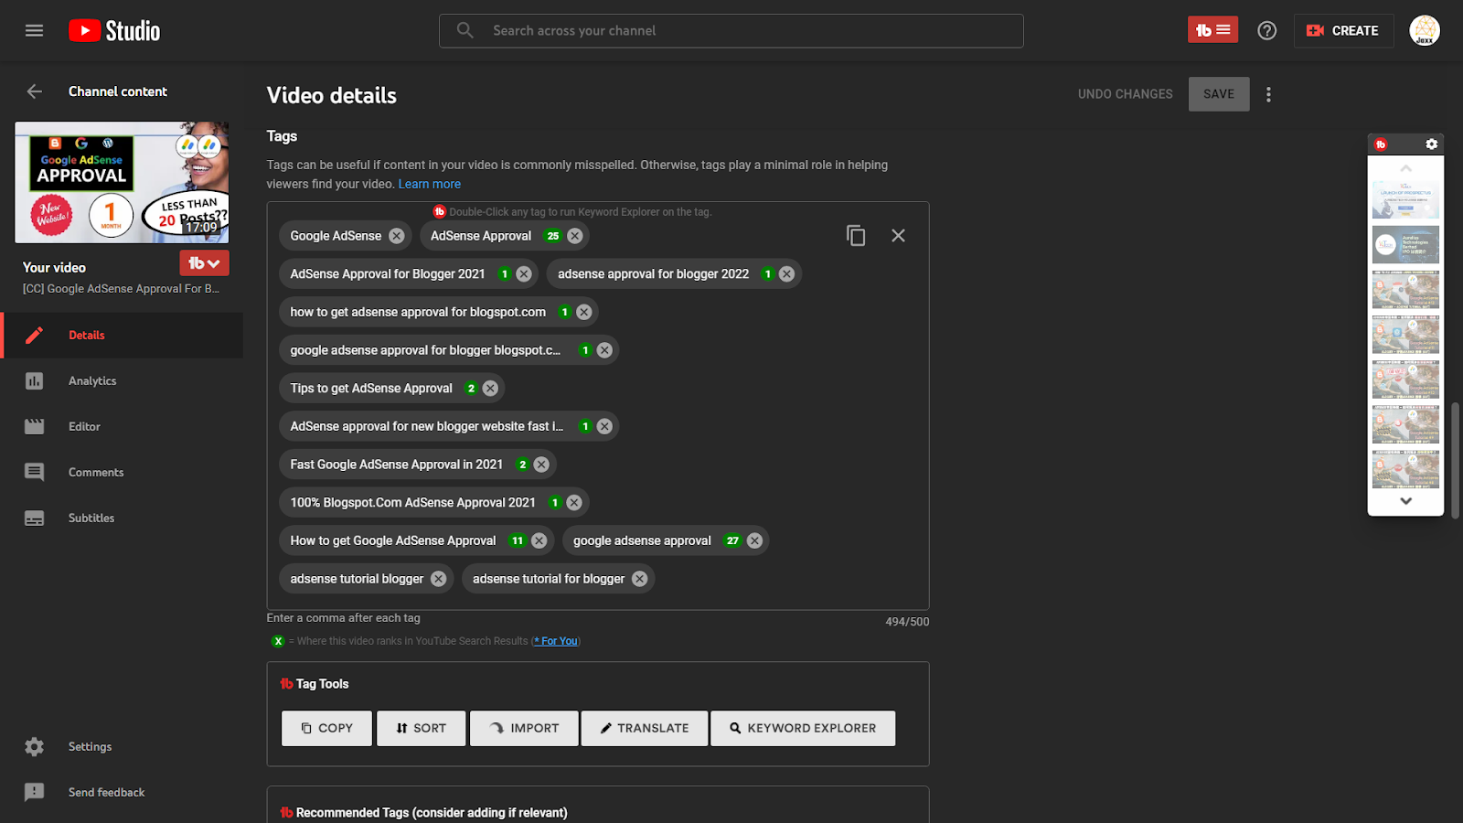Image resolution: width=1463 pixels, height=823 pixels.
Task: Remove 100% Blogspot.Com AdSense Approval 2021 tag
Action: click(573, 503)
